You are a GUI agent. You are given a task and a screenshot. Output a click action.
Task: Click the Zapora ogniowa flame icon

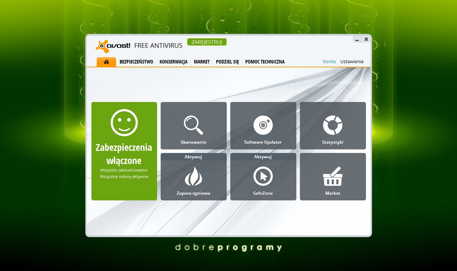tap(194, 176)
